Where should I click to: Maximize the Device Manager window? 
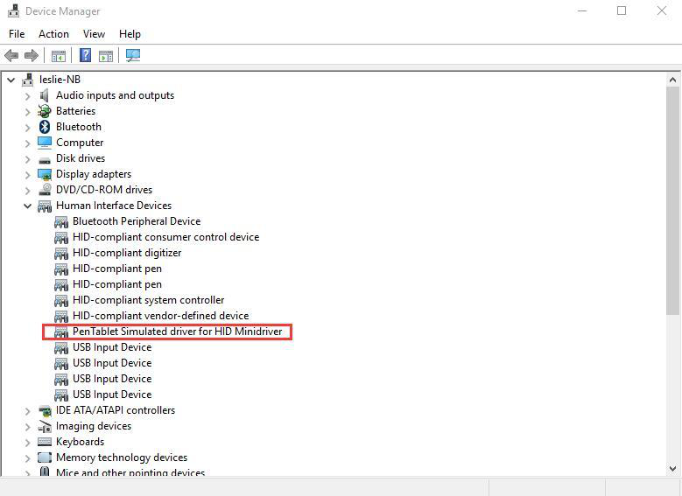click(x=622, y=10)
